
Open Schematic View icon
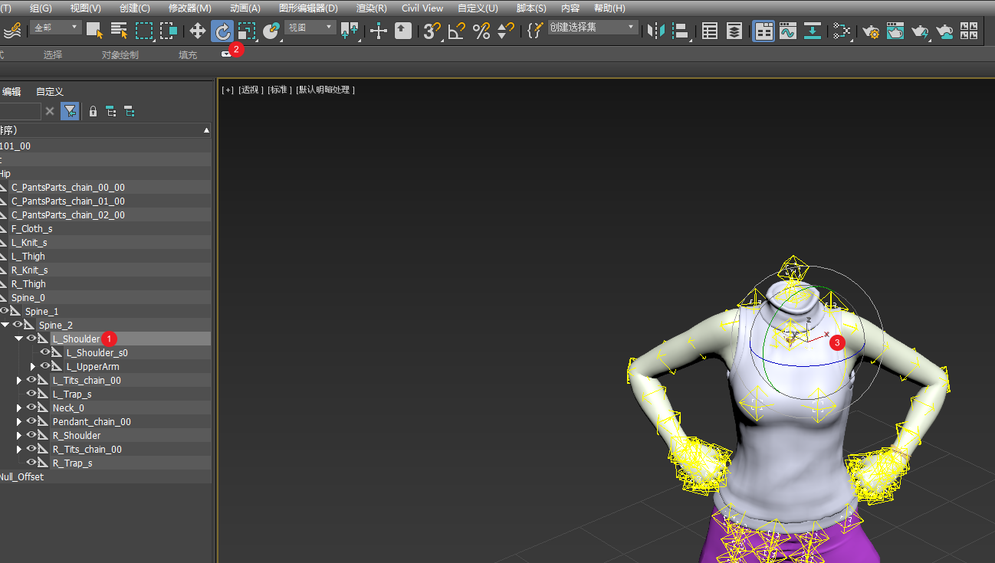813,31
